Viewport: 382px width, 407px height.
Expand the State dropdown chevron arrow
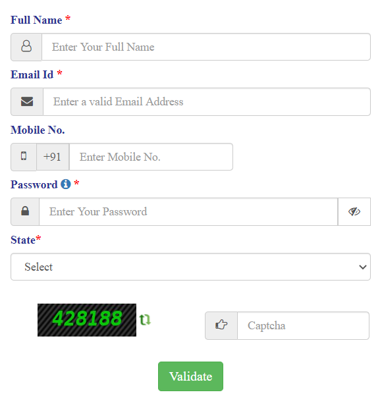click(x=362, y=267)
